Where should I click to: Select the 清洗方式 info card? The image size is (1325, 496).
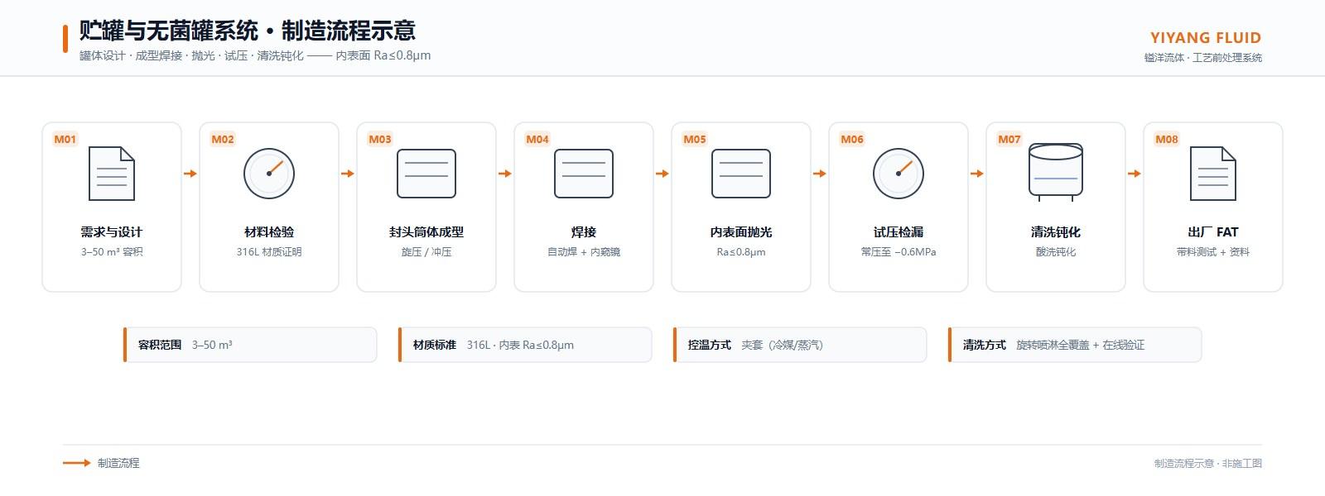1075,345
